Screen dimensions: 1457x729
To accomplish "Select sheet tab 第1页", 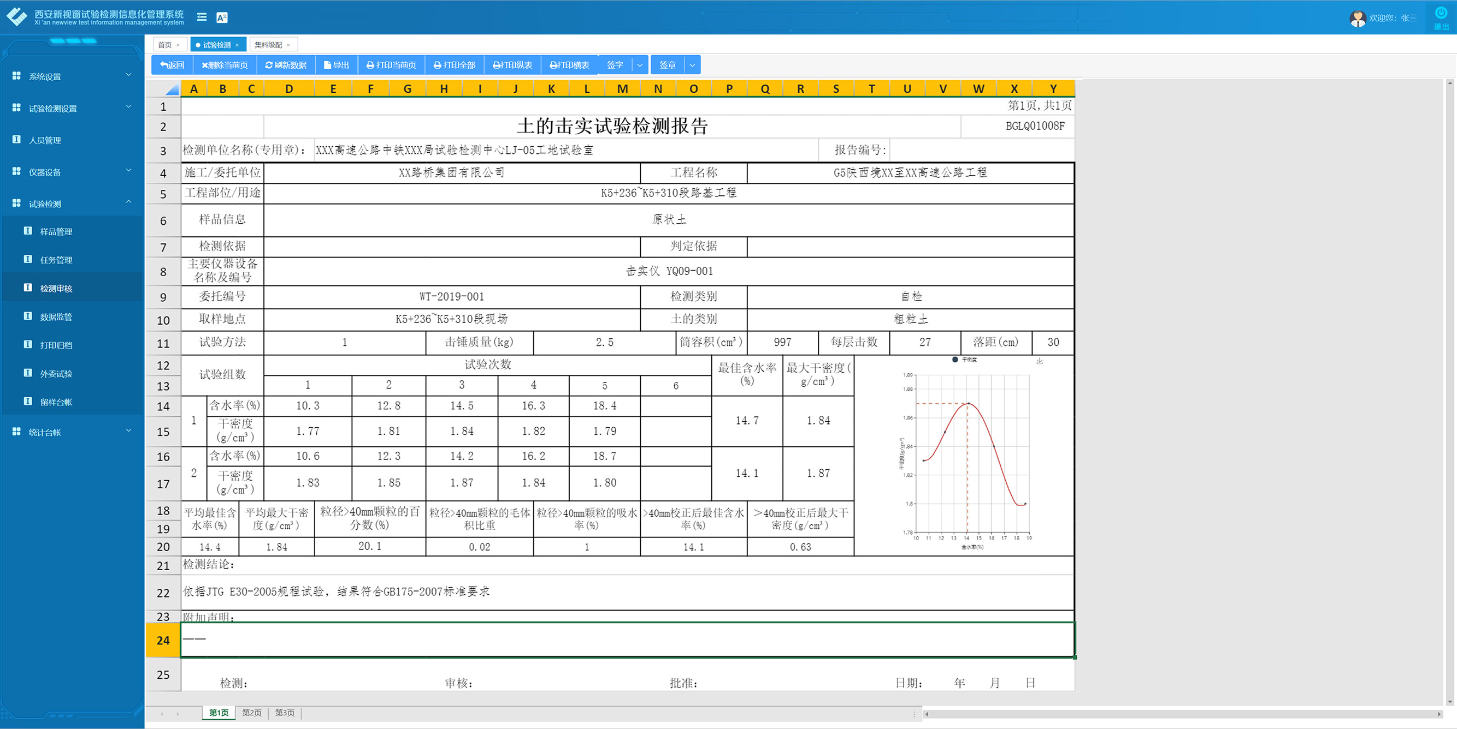I will click(x=219, y=713).
